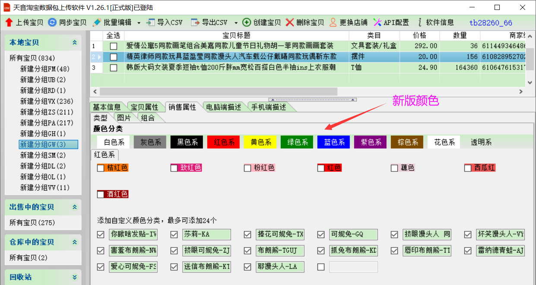Screen dimensions: 536x285
Task: Click the 同步宝贝 sync icon
Action: click(x=52, y=22)
